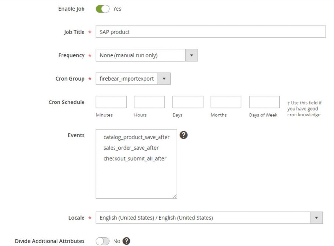
Task: Click the Divide Additional Attributes help icon
Action: click(127, 241)
